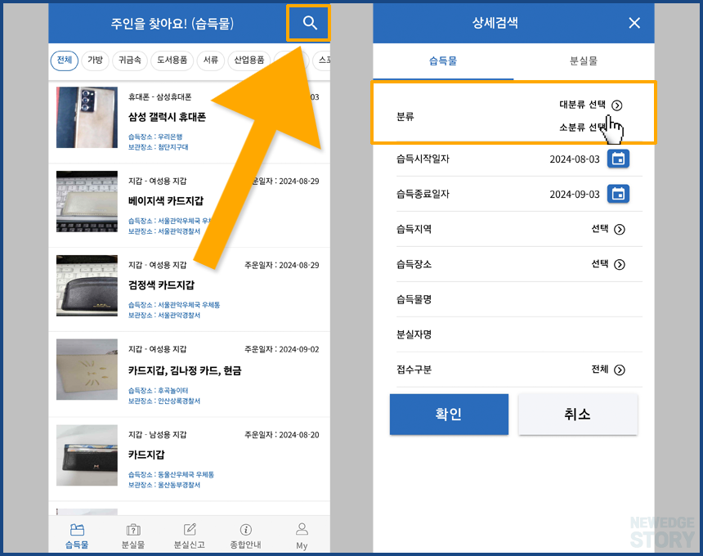This screenshot has width=703, height=556.
Task: Tap the search magnifier icon
Action: coord(308,24)
